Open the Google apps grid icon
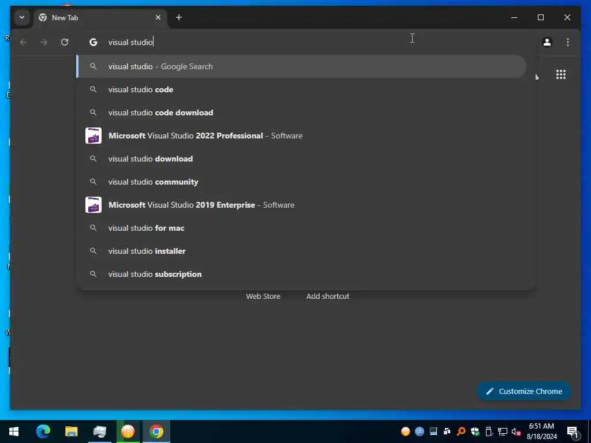Viewport: 591px width, 443px height. (561, 74)
